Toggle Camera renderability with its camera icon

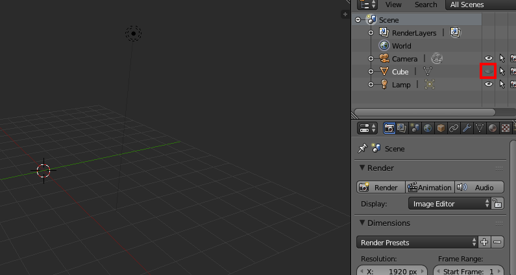tap(513, 58)
